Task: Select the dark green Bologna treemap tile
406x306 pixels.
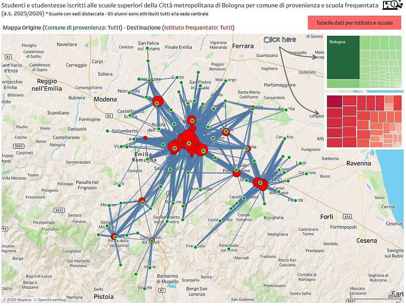Action: [343, 57]
